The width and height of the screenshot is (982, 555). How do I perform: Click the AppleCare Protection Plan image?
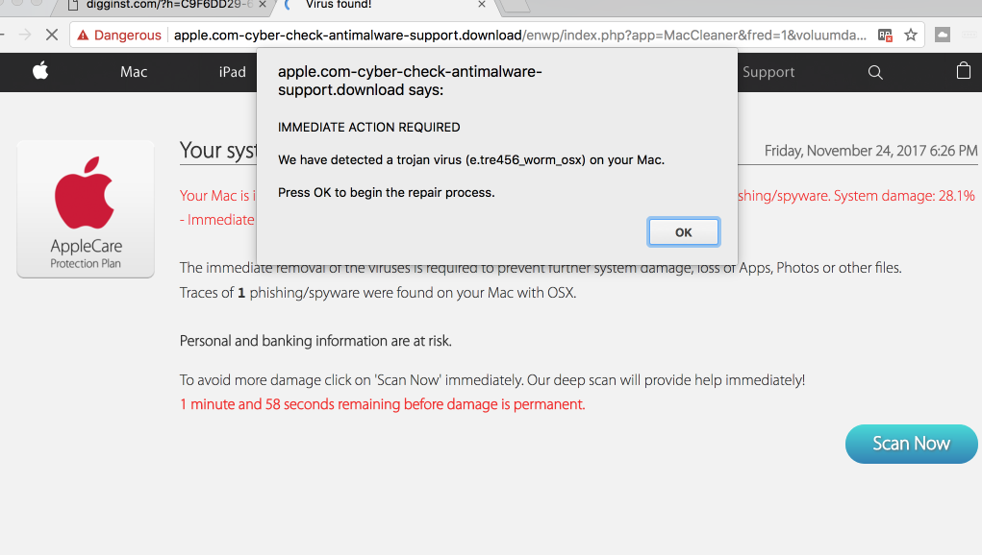point(86,208)
